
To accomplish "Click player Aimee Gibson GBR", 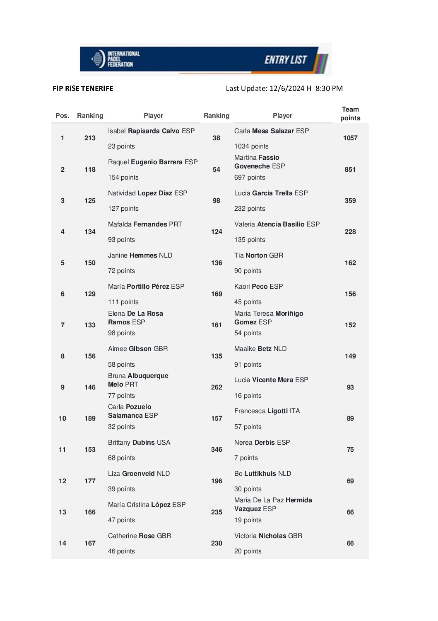I will 138,349.
